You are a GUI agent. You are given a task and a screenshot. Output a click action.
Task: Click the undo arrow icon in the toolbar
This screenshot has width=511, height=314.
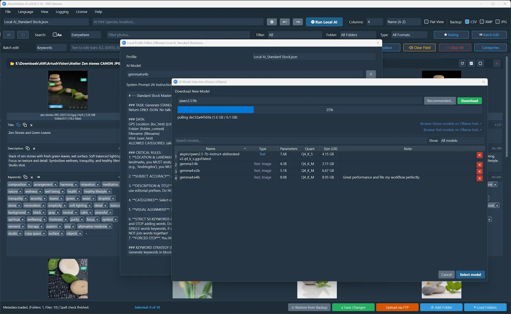point(285,22)
